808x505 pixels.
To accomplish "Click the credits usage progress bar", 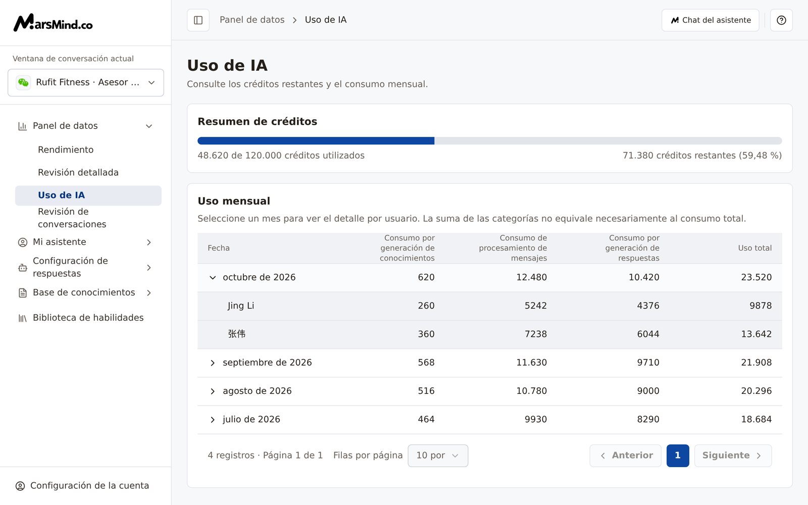I will [x=490, y=141].
